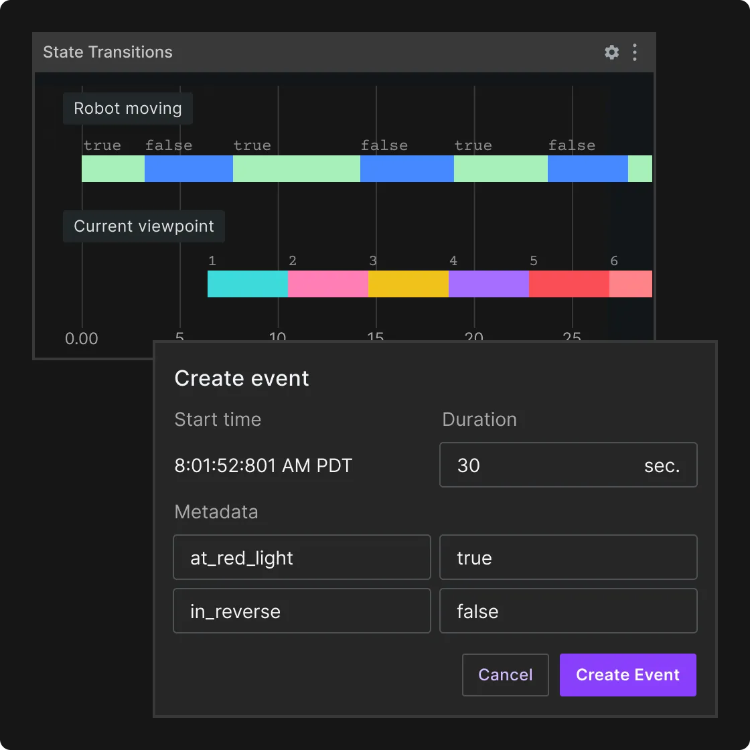Select the Robot moving state label
The height and width of the screenshot is (750, 750).
tap(127, 108)
